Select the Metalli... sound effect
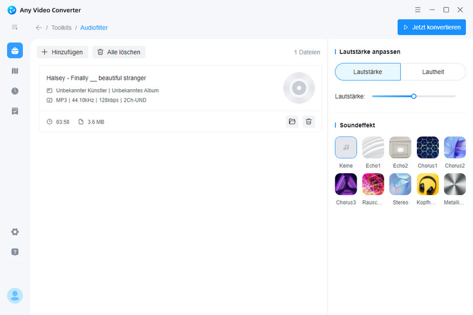This screenshot has width=473, height=315. tap(455, 184)
